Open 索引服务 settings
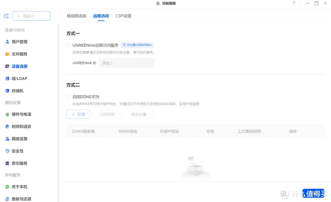The image size is (331, 202). (x=19, y=163)
